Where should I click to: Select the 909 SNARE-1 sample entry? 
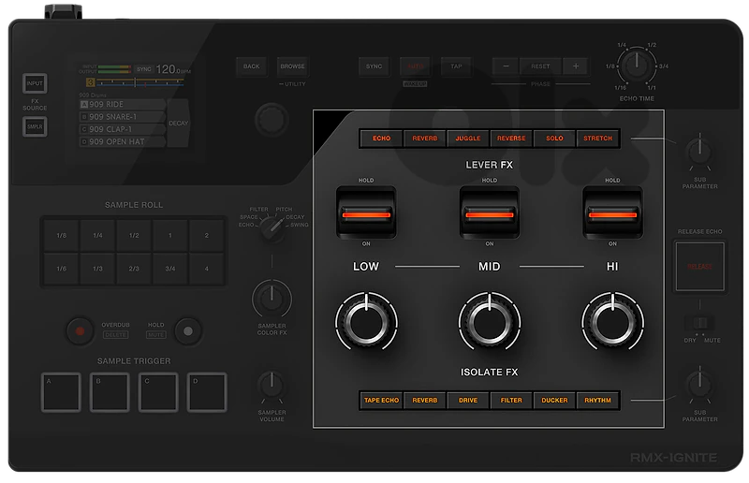pos(123,117)
